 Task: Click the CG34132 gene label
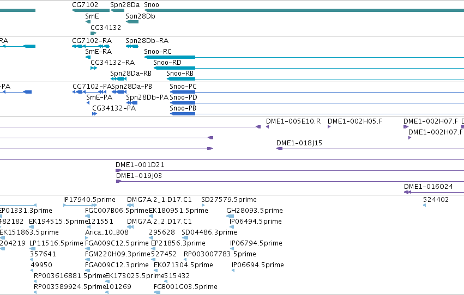point(106,27)
